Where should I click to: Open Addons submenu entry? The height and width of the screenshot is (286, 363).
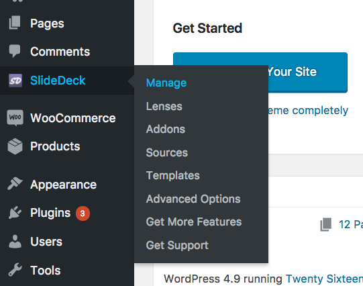pyautogui.click(x=166, y=129)
